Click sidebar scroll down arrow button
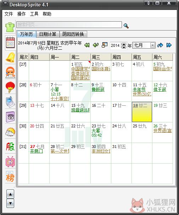Image resolution: width=179 pixels, height=215 pixels. 10,203
